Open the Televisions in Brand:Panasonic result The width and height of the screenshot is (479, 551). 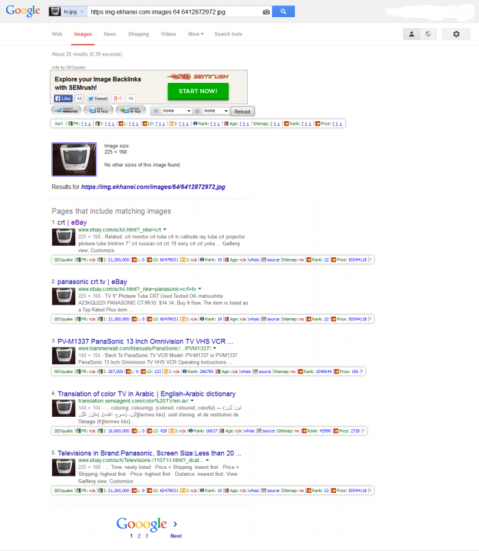[x=149, y=453]
